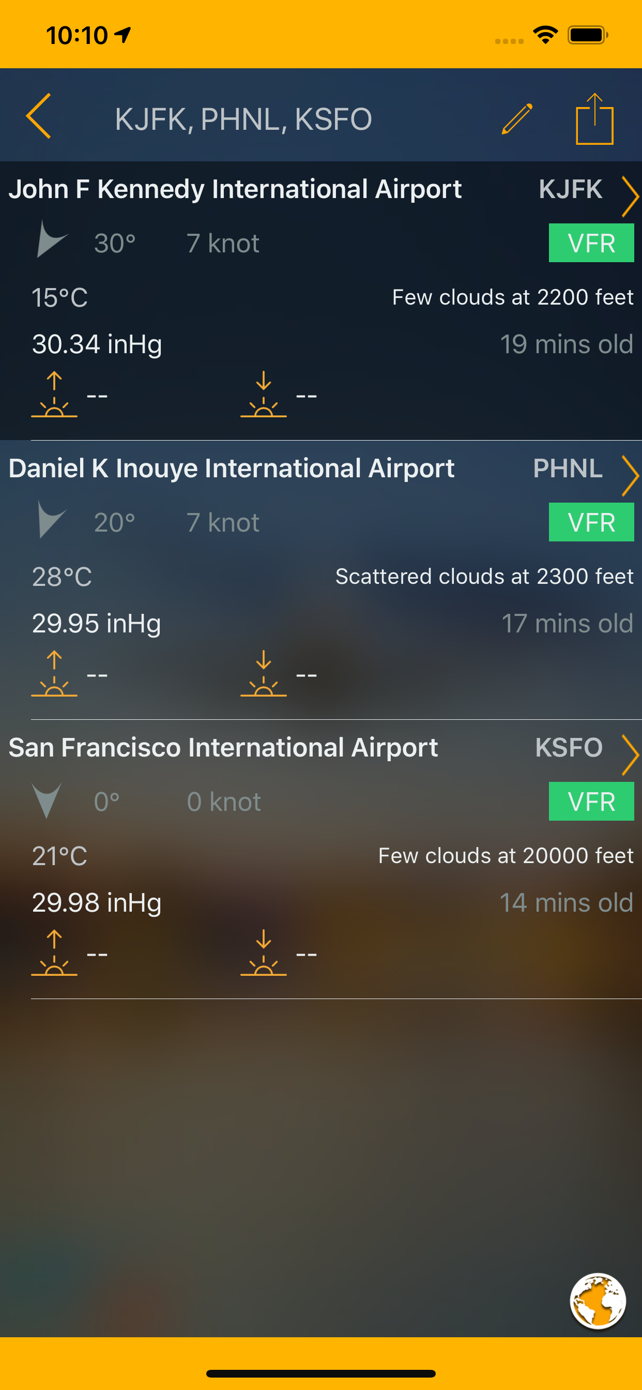The height and width of the screenshot is (1390, 642).
Task: Open Daniel K Inouye International Airport
Action: 232,469
